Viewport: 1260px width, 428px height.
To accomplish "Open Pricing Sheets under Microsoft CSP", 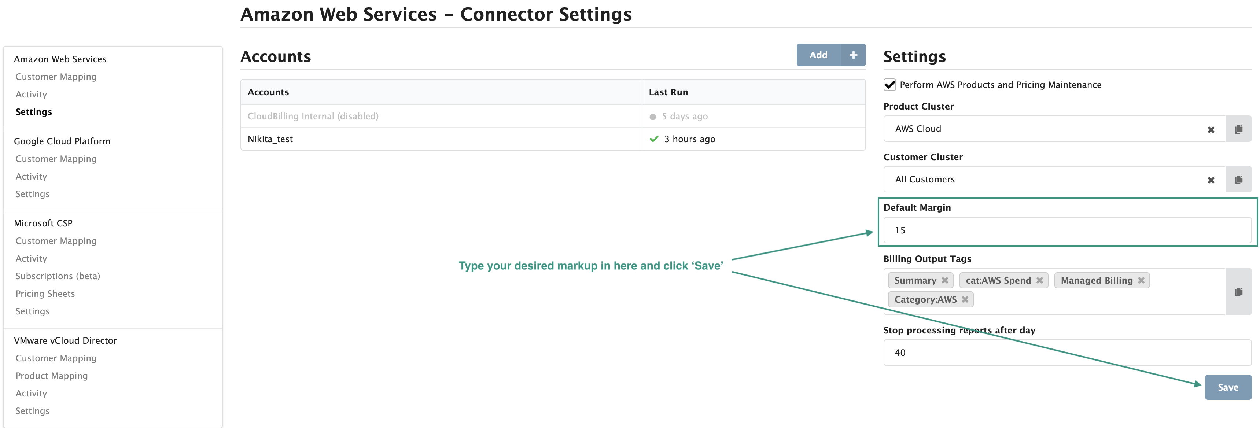I will click(x=45, y=294).
